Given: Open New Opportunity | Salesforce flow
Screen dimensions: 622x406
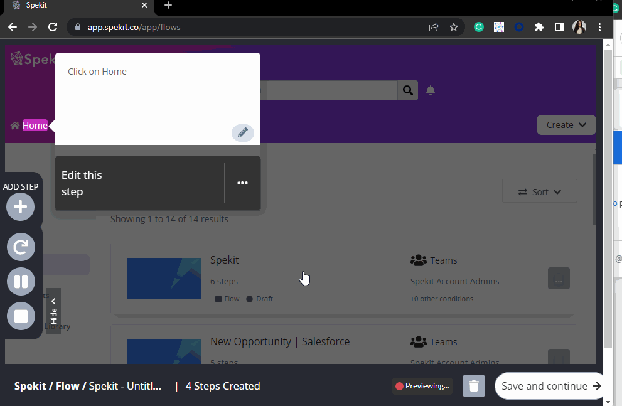Looking at the screenshot, I should [x=280, y=342].
